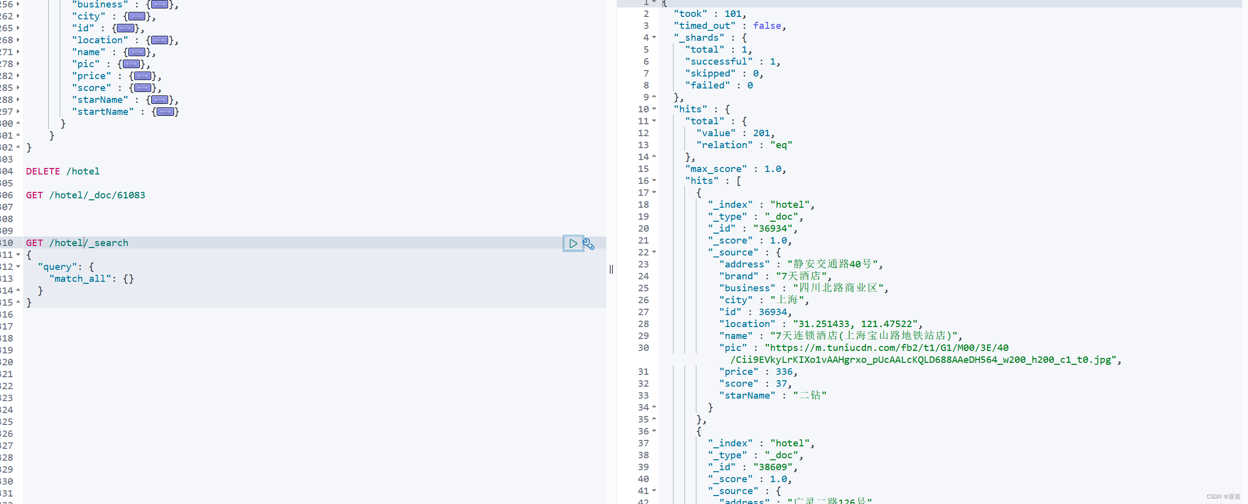Click the "relation" : "eq" line

point(744,145)
